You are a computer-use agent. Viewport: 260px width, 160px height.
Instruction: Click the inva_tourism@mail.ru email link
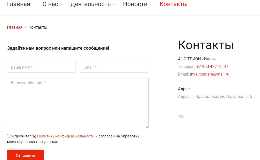coord(209,74)
